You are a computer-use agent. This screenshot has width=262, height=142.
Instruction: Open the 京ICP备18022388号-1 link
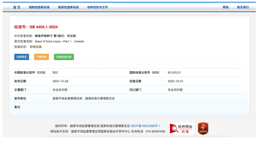point(146,126)
